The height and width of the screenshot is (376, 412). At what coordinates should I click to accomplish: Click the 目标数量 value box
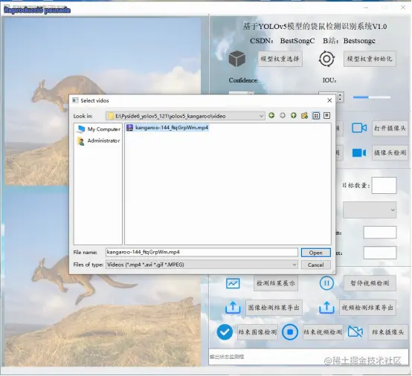pos(384,185)
